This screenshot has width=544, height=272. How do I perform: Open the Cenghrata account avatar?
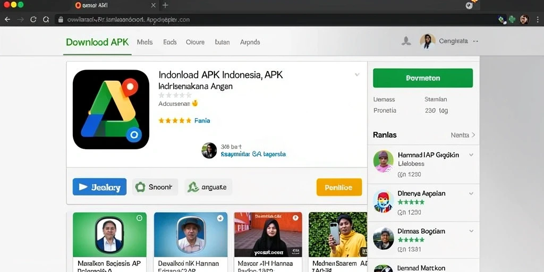[428, 41]
